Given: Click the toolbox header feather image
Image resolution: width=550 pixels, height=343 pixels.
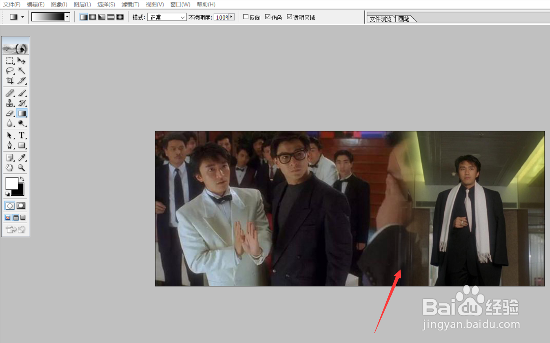Looking at the screenshot, I should click(16, 48).
